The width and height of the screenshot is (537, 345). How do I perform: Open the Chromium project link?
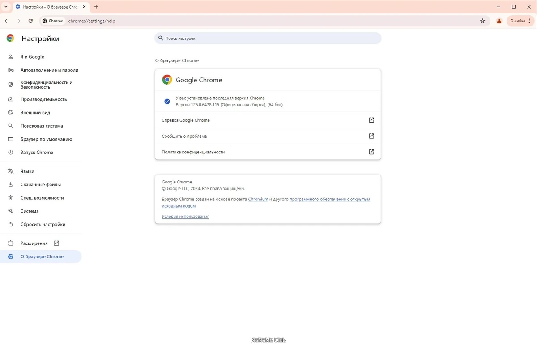[x=258, y=199]
